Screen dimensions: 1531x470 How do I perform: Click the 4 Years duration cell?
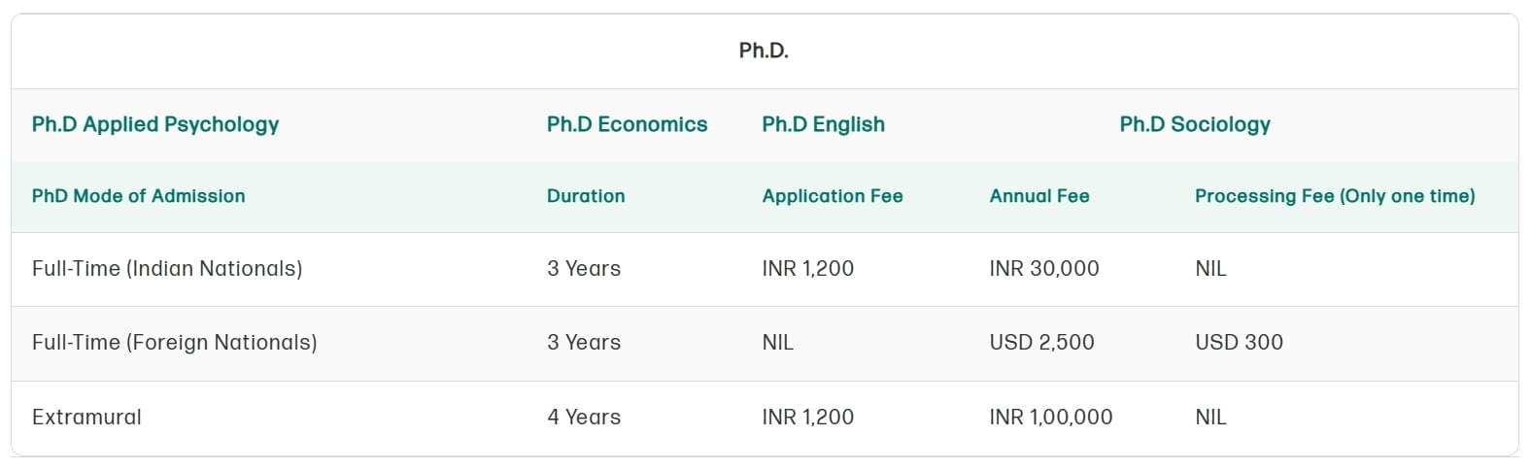584,418
